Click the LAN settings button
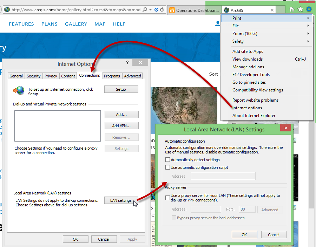The width and height of the screenshot is (316, 247). coord(121,200)
